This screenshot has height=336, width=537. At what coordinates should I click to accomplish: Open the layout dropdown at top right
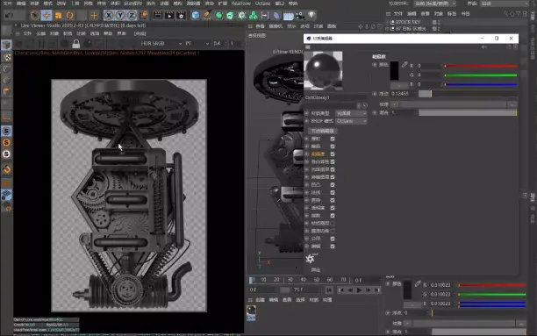click(x=505, y=4)
